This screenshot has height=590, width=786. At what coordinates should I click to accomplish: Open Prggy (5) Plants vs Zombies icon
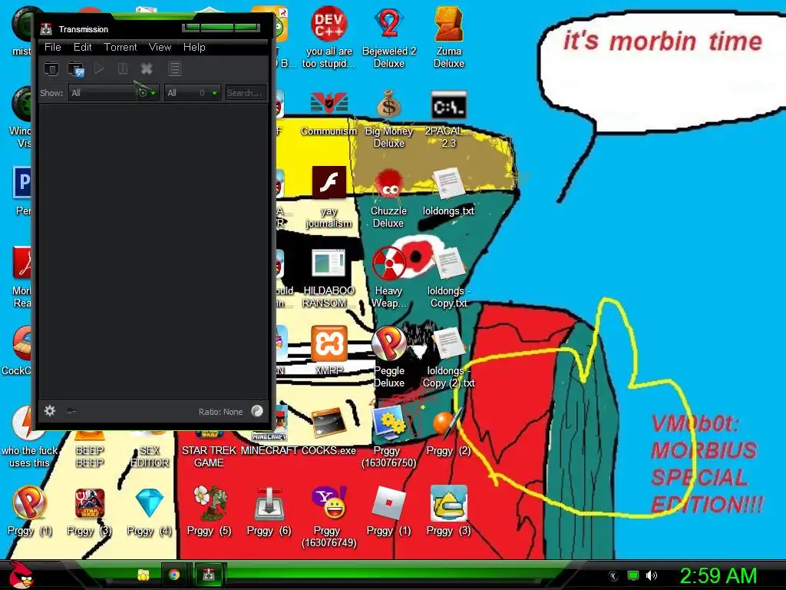(209, 511)
